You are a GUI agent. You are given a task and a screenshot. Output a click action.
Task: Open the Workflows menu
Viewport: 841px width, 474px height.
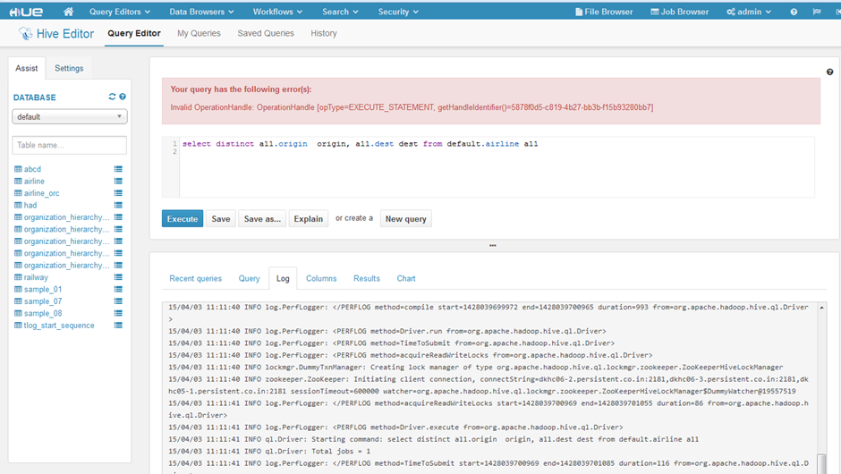pos(278,12)
